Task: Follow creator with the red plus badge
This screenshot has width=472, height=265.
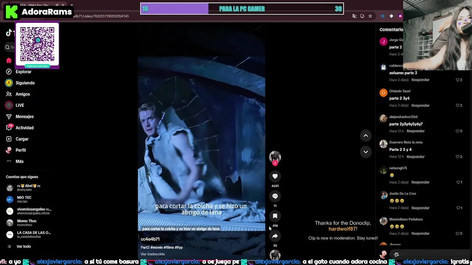Action: pyautogui.click(x=275, y=163)
